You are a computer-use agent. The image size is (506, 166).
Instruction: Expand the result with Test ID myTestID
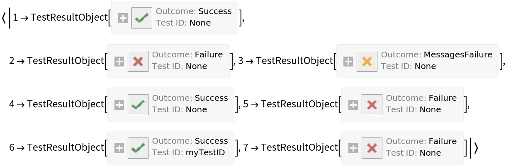[119, 148]
